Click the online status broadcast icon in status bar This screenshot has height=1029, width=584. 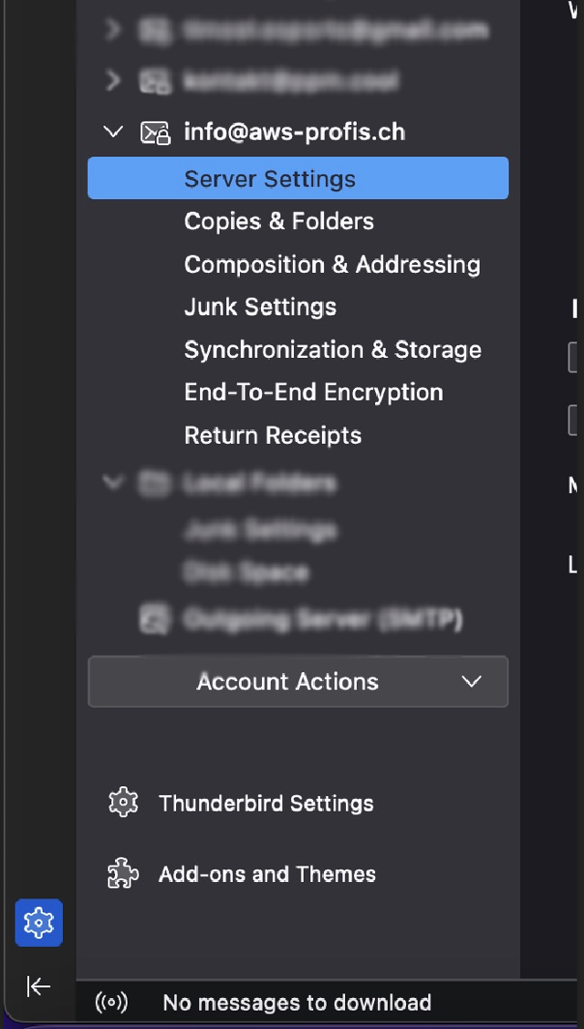tap(111, 1003)
